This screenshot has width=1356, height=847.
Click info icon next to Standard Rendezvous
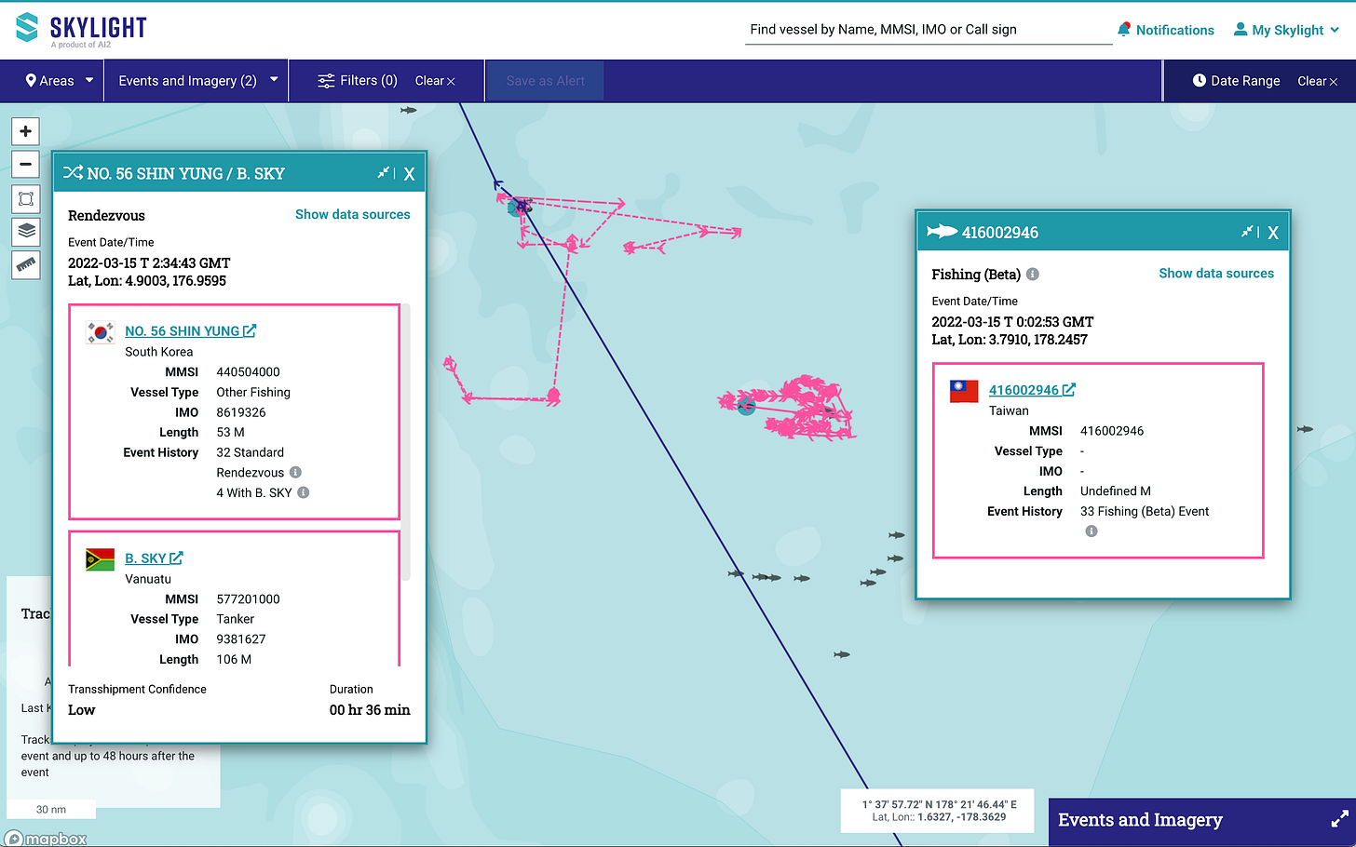[x=295, y=472]
